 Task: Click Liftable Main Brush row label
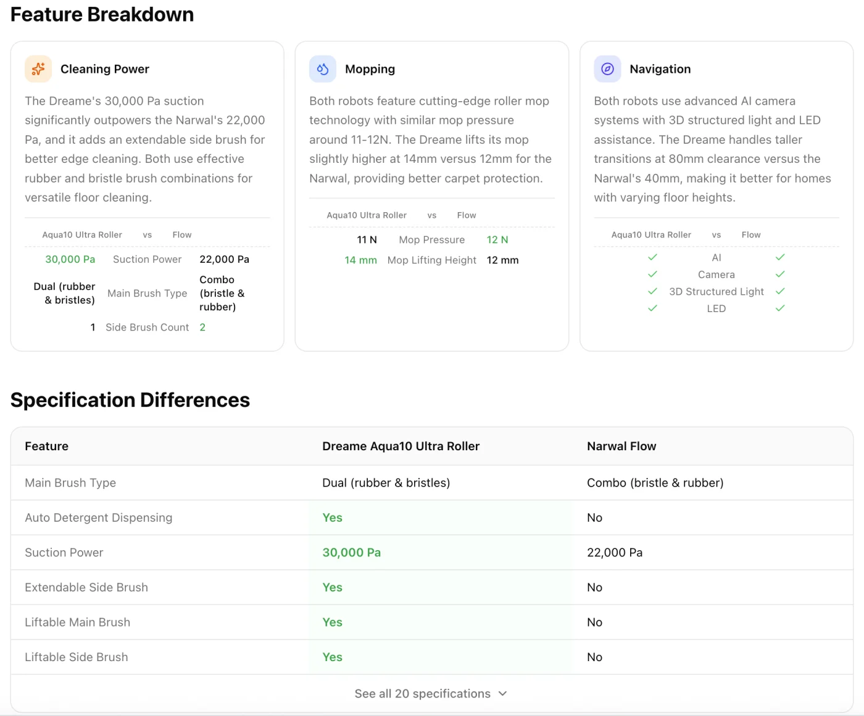click(78, 622)
